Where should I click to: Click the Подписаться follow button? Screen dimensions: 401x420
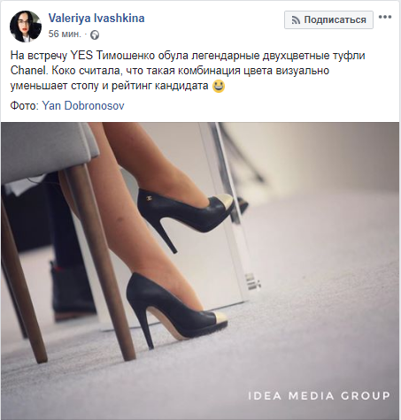[x=328, y=19]
